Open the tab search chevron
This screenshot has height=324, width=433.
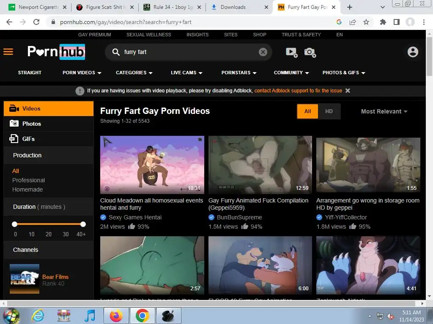(x=382, y=7)
